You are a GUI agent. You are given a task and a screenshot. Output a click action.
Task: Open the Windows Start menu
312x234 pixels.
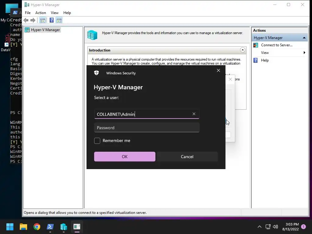[10, 227]
